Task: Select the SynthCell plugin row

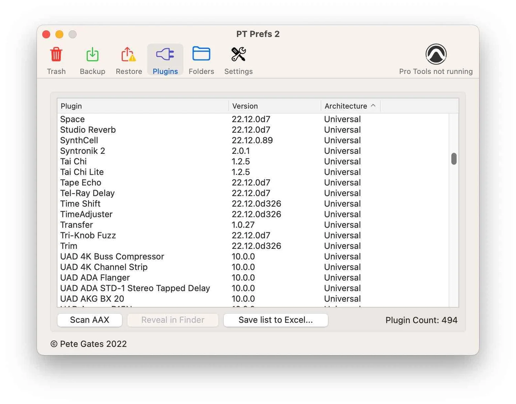Action: [x=79, y=140]
